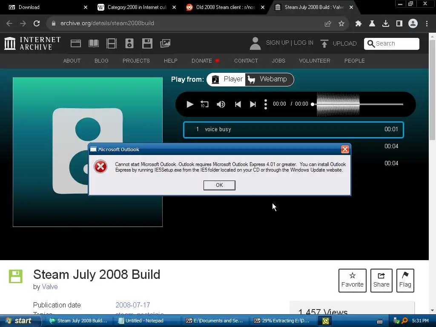Flag this item
The width and height of the screenshot is (436, 327).
[405, 280]
